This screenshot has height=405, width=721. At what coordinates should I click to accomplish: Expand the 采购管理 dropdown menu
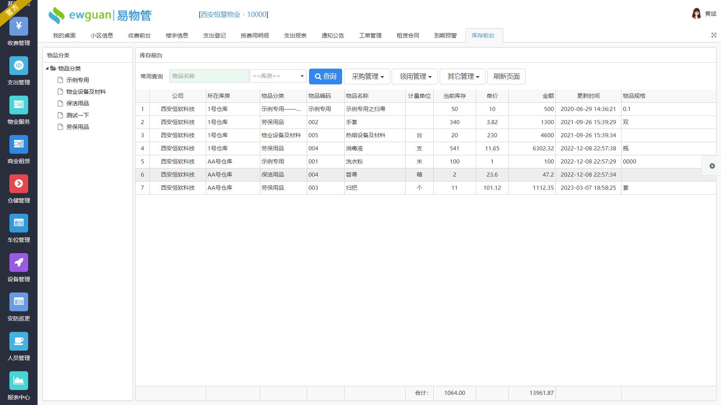pyautogui.click(x=367, y=76)
